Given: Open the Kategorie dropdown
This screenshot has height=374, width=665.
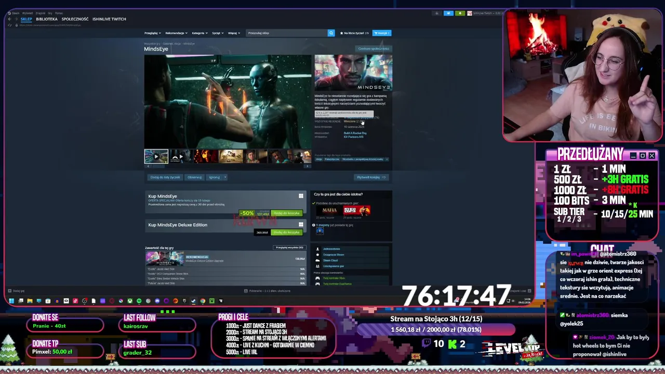Looking at the screenshot, I should [199, 33].
